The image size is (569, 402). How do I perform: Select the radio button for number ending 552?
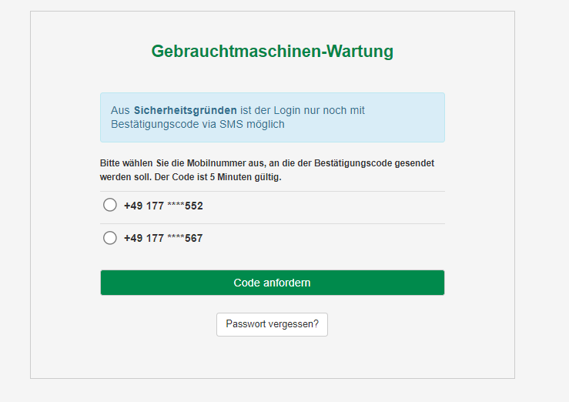pos(110,205)
